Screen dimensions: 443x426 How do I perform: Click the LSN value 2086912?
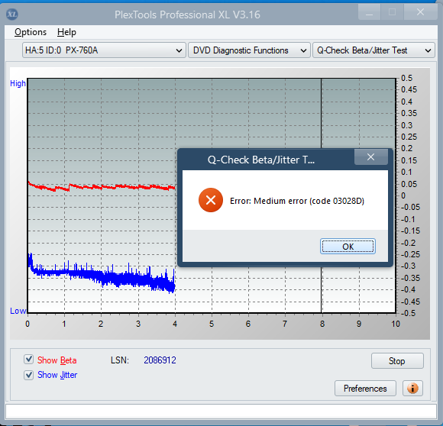click(x=160, y=360)
